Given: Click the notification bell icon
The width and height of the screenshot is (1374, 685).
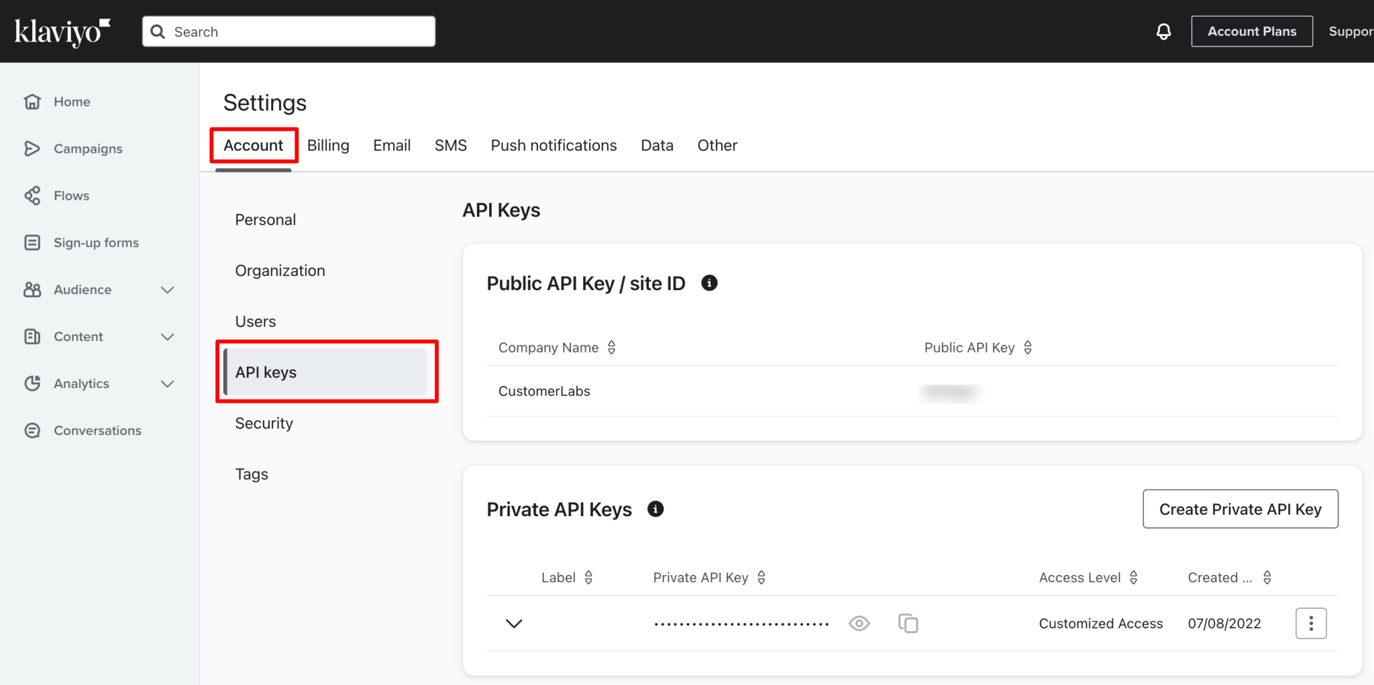Looking at the screenshot, I should 1164,31.
